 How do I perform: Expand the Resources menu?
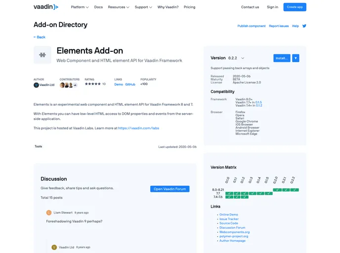[x=119, y=7]
